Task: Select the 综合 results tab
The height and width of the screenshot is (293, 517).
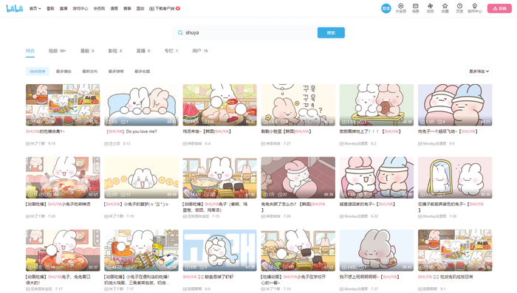Action: (30, 51)
